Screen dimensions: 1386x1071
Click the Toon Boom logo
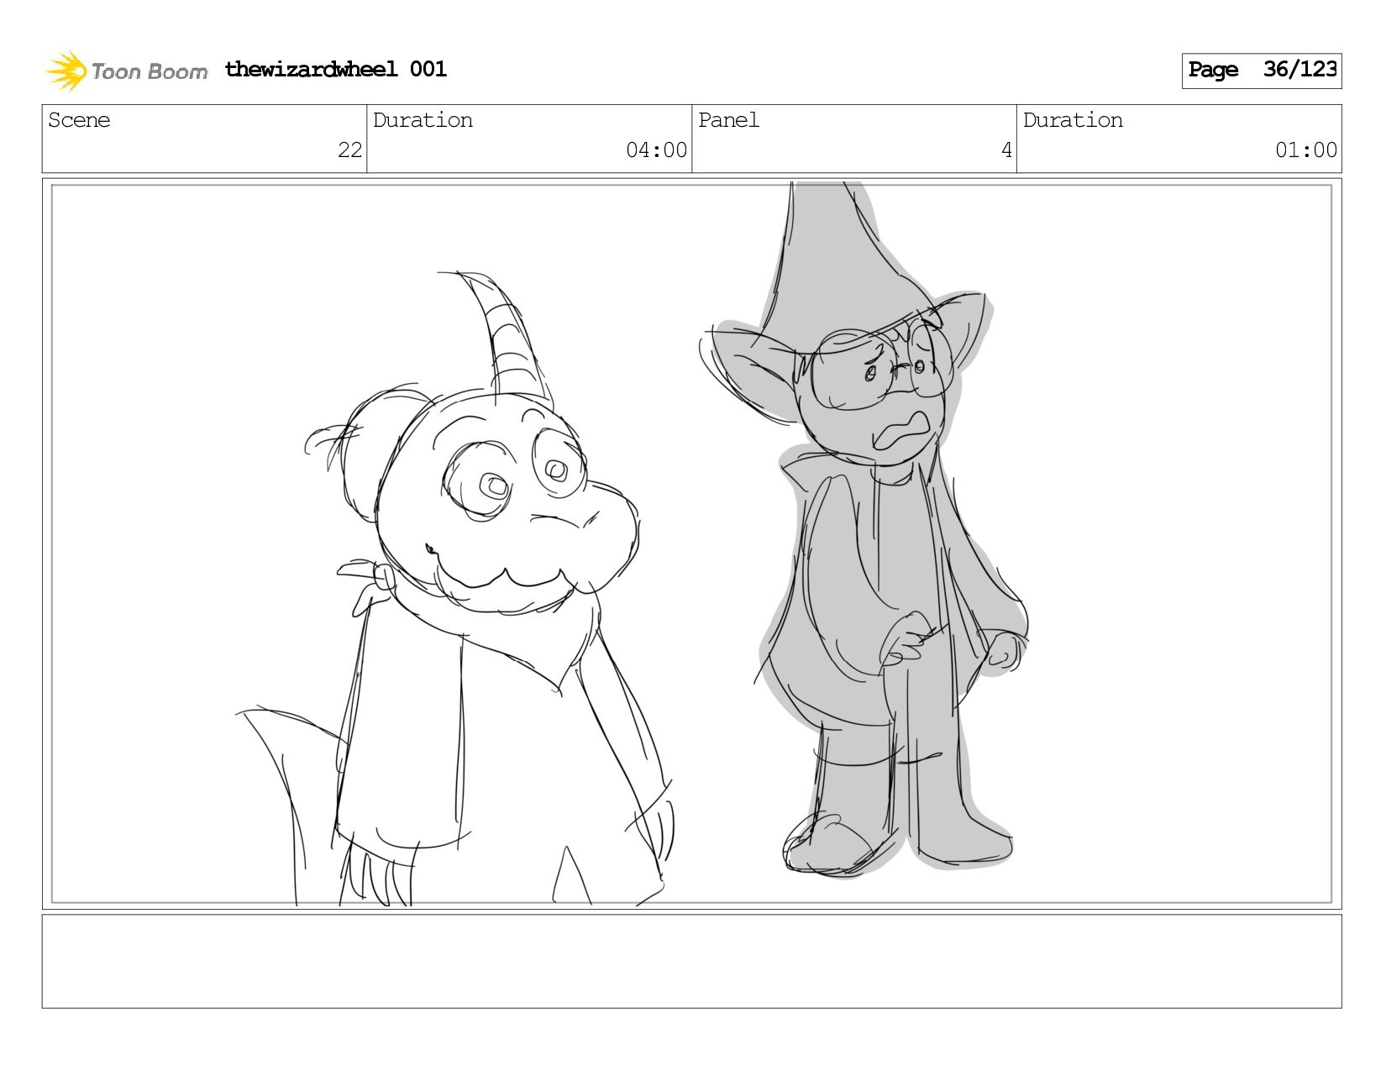pyautogui.click(x=126, y=71)
